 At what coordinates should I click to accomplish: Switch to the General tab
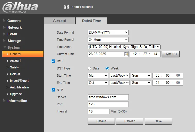(59, 21)
